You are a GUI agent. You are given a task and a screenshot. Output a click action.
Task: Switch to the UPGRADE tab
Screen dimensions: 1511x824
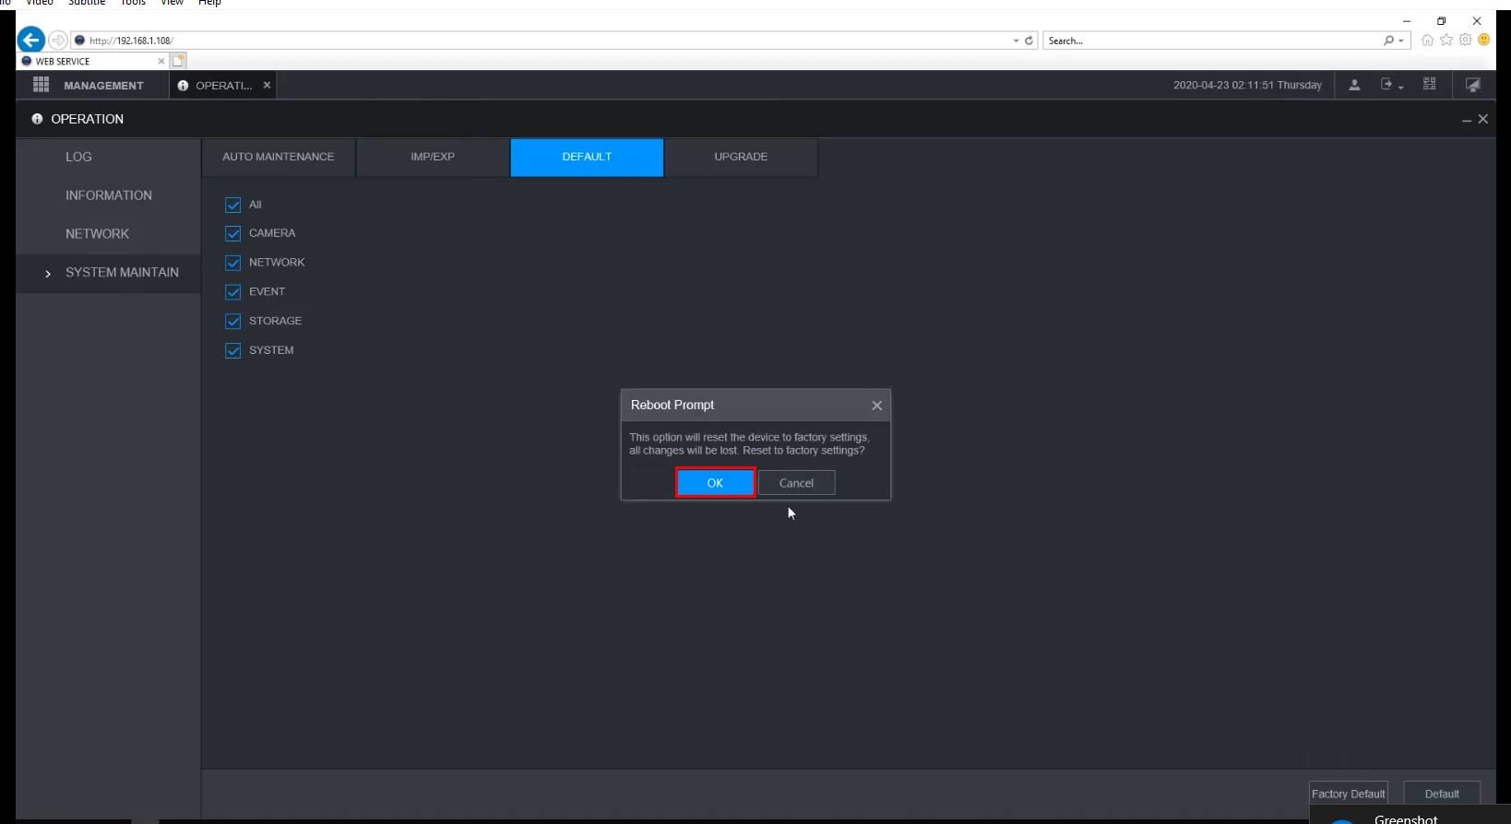[741, 157]
